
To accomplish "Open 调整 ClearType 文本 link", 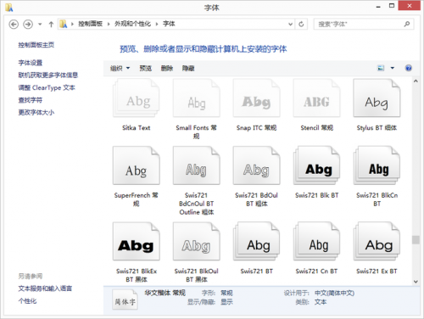I will click(x=47, y=87).
